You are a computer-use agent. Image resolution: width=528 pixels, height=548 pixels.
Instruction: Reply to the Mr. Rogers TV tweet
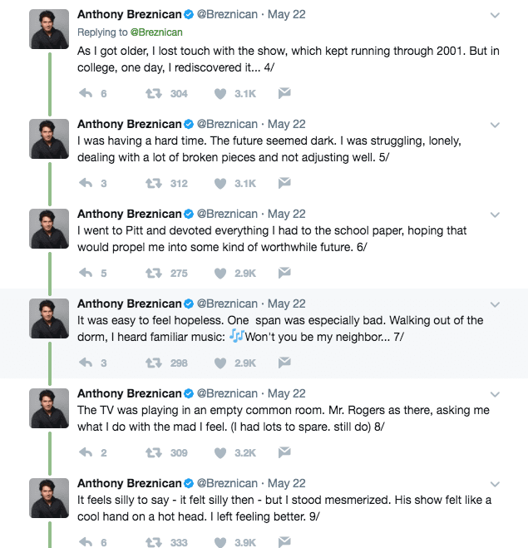(86, 452)
